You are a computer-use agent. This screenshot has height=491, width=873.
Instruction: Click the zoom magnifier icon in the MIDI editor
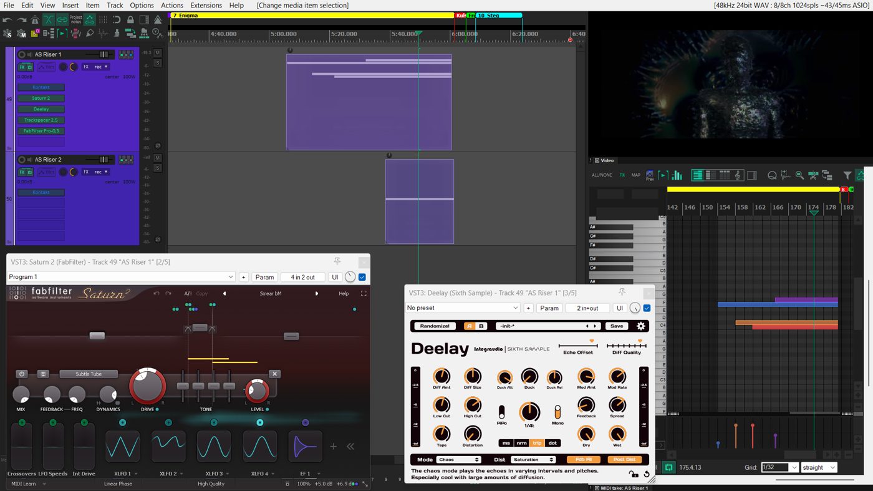click(799, 175)
